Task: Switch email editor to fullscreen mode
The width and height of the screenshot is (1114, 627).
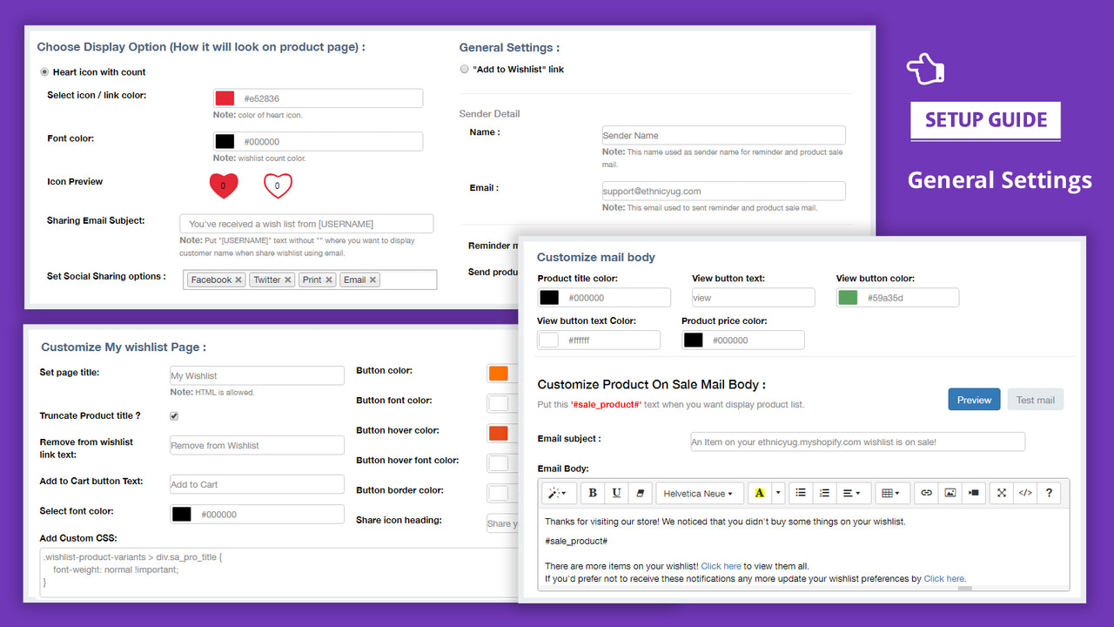Action: coord(1001,492)
